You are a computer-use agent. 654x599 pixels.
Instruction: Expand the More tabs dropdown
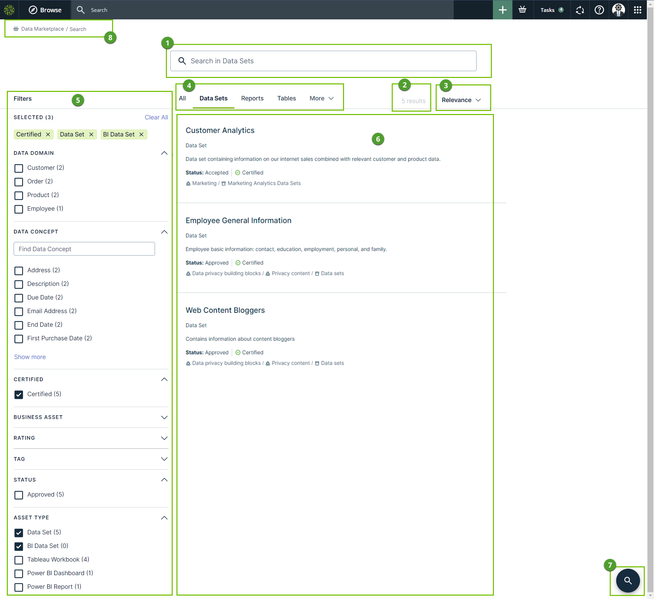click(x=321, y=98)
